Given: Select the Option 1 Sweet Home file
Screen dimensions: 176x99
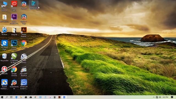Looking at the screenshot, I should pos(24,5).
